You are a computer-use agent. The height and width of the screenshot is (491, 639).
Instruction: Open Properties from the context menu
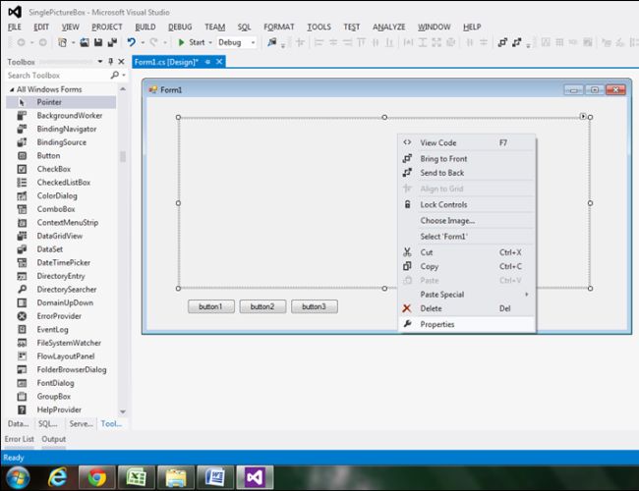(437, 324)
